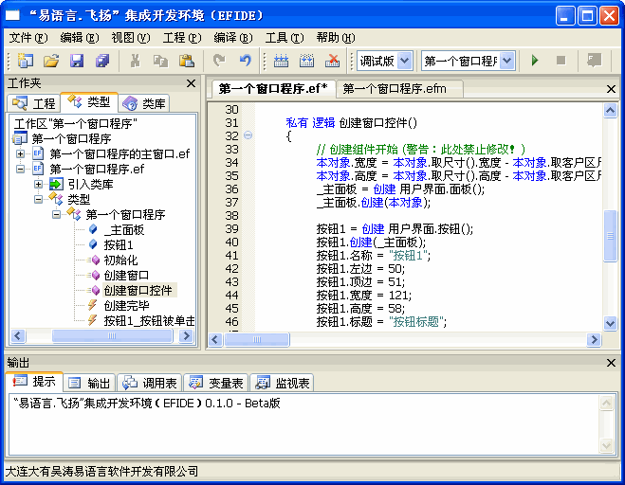Open the 视图(V) menu
The width and height of the screenshot is (625, 485).
point(131,38)
